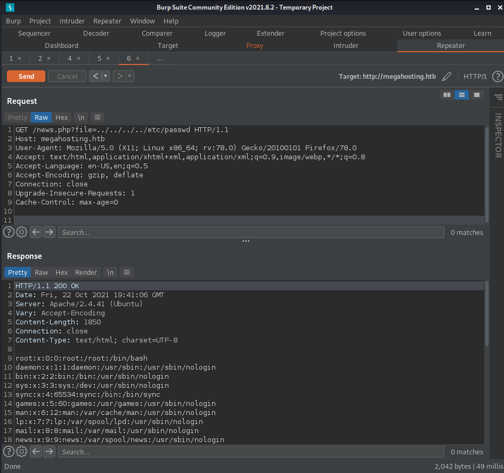Click HTTP/1 protocol toggle
504x473 pixels.
[x=475, y=77]
